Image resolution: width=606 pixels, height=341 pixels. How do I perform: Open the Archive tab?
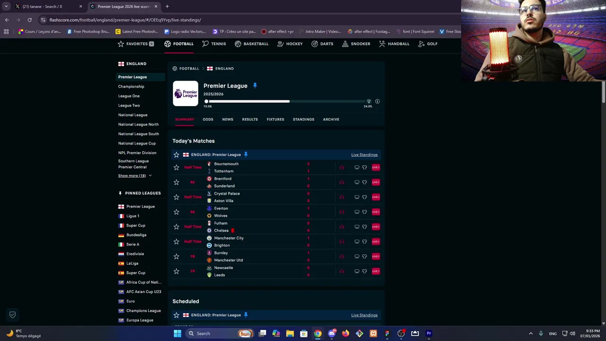point(331,119)
